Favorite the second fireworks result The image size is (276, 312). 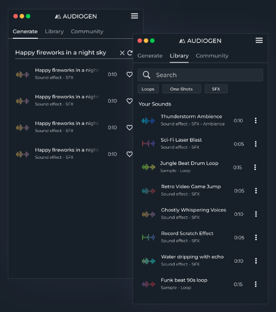(x=129, y=101)
